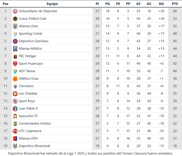The width and height of the screenshot is (182, 156).
Task: Click the UTC Cajamarca round emblem
Action: [15, 131]
